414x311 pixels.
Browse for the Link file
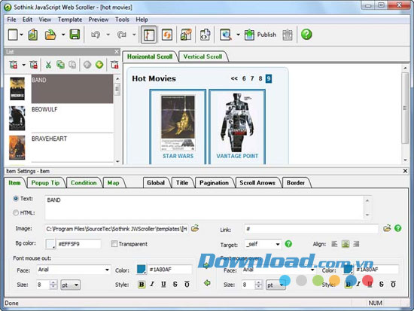(x=387, y=228)
